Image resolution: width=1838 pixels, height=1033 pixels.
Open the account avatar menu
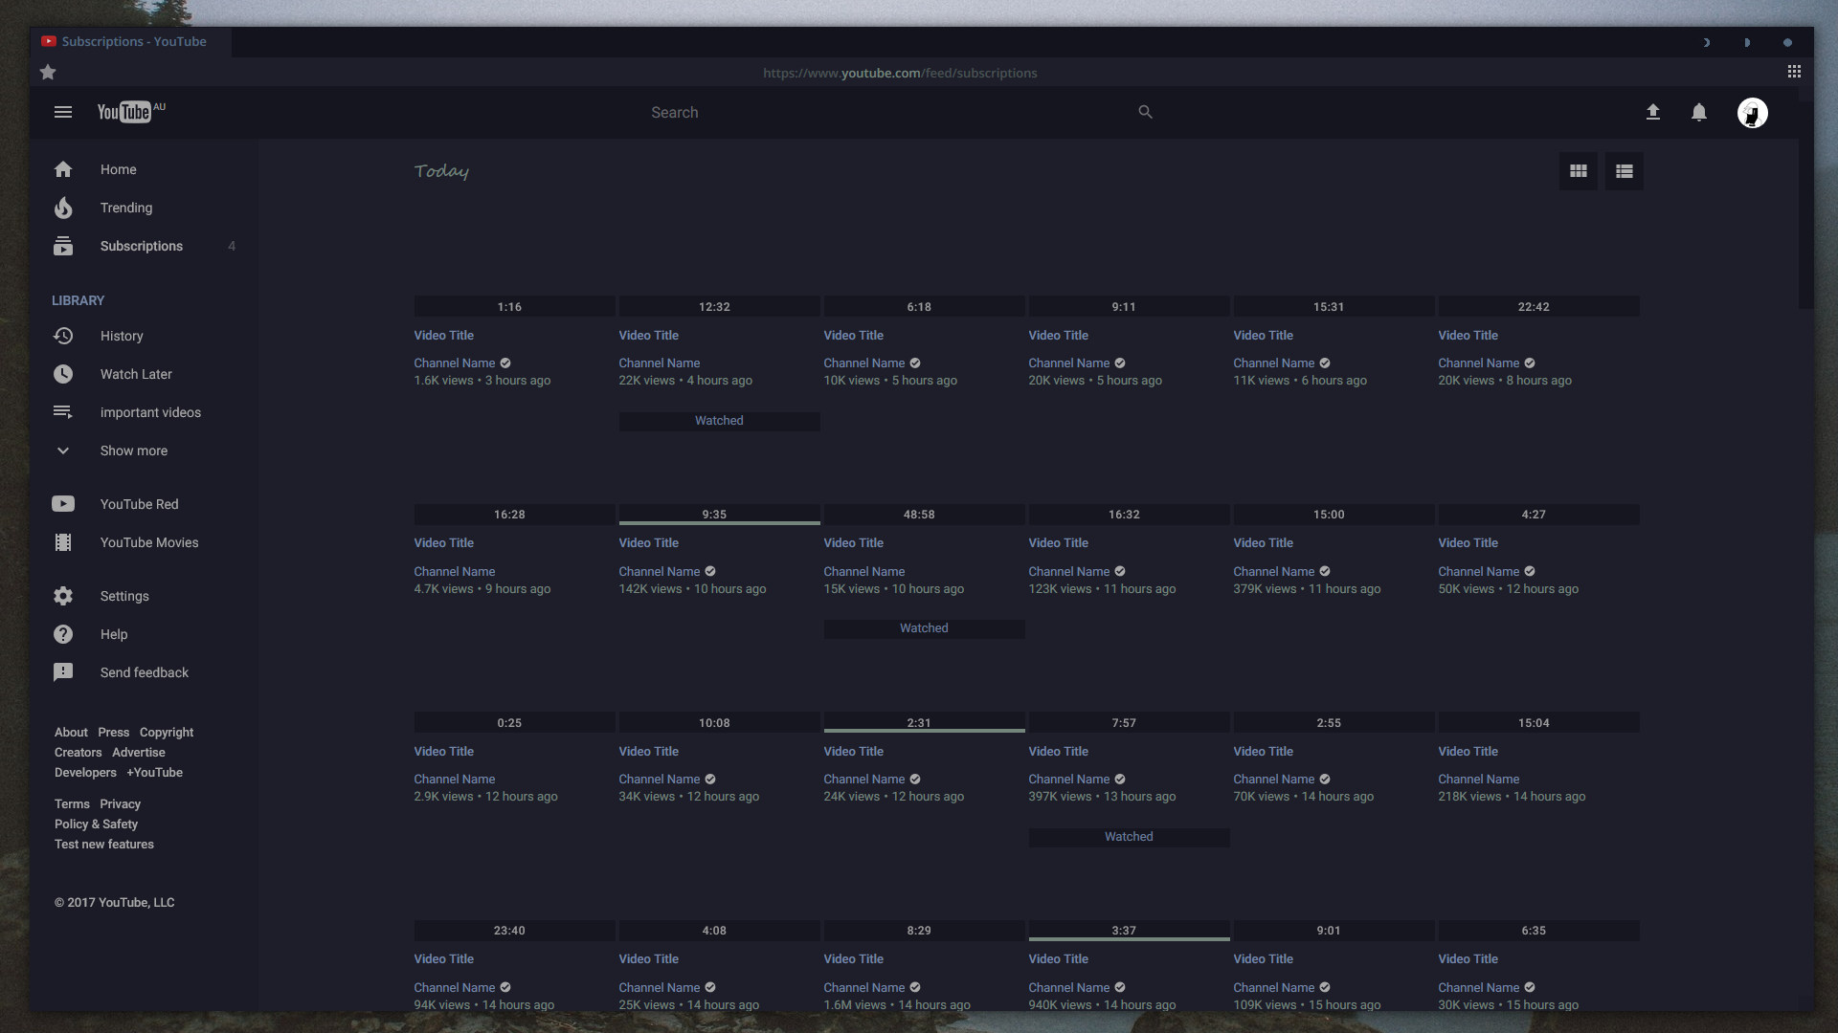point(1753,112)
